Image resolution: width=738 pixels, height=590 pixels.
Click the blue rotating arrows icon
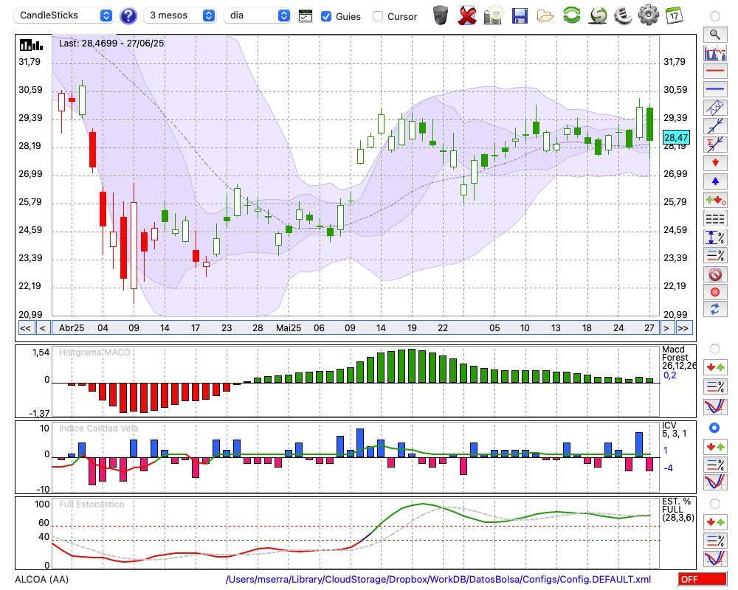pyautogui.click(x=715, y=309)
